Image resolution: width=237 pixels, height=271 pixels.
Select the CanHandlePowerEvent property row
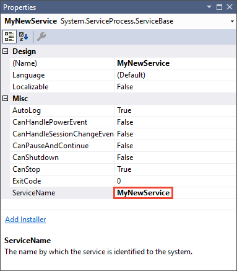(123, 122)
